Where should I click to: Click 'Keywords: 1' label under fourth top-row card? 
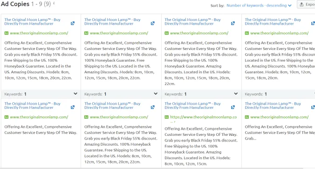point(256,94)
